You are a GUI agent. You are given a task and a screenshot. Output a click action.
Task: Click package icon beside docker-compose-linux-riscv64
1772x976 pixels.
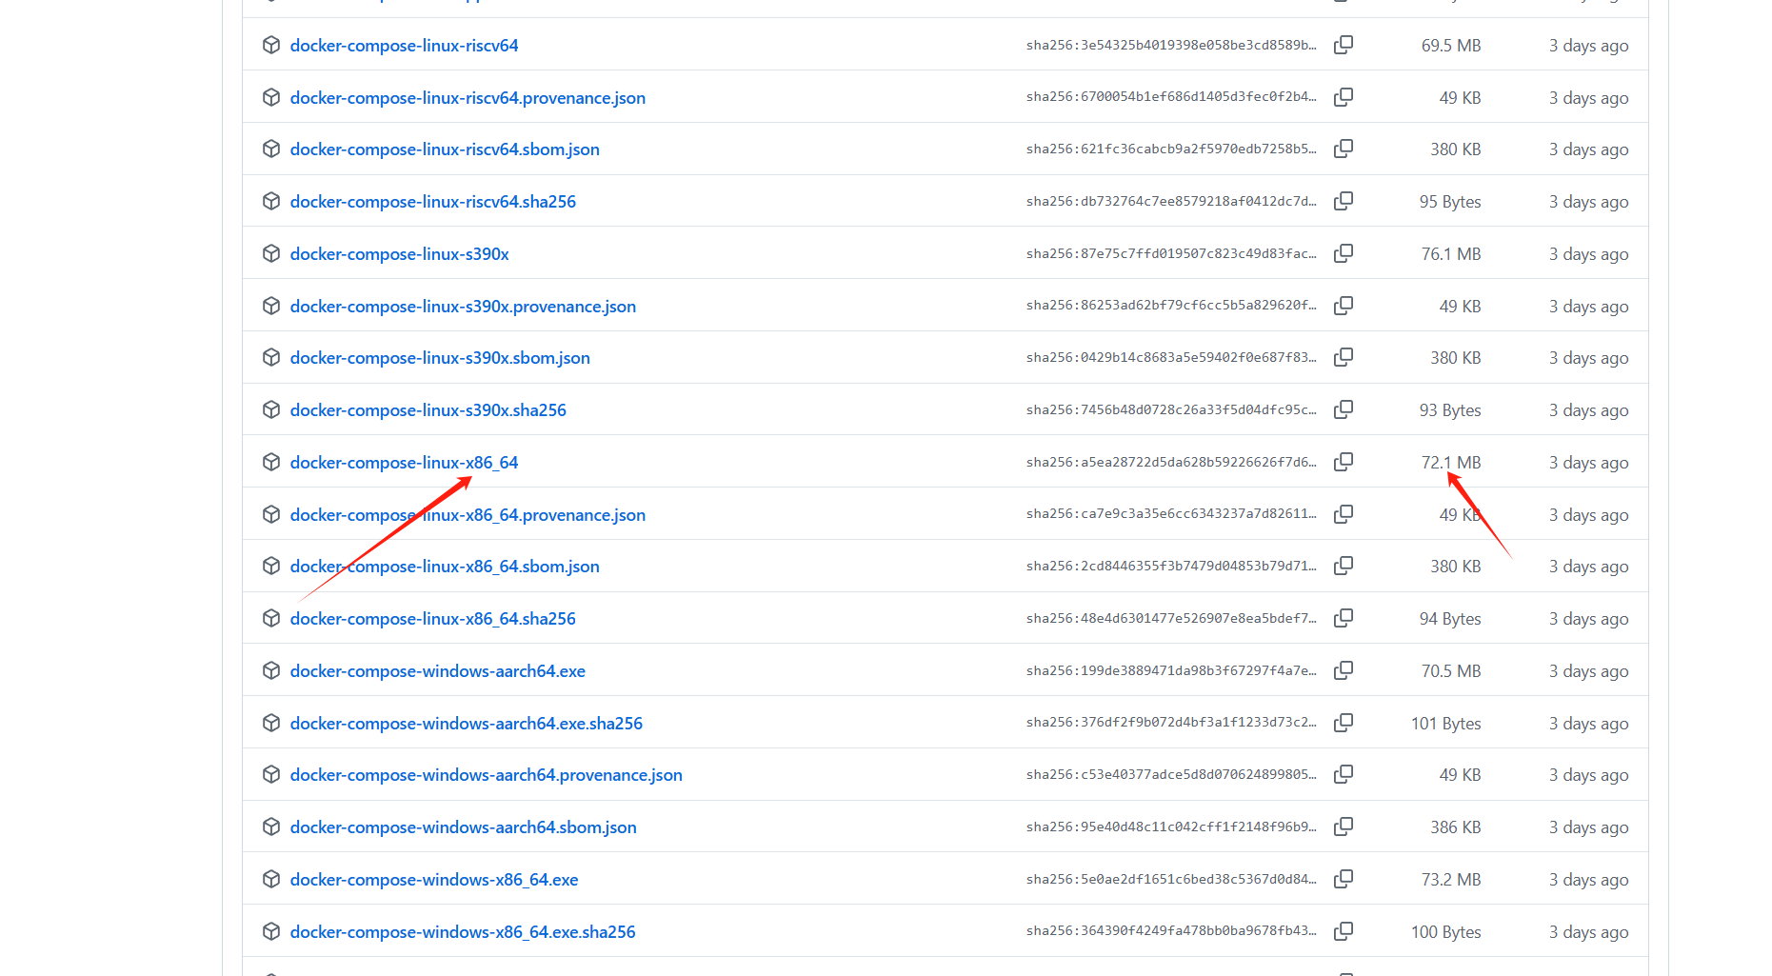tap(271, 45)
